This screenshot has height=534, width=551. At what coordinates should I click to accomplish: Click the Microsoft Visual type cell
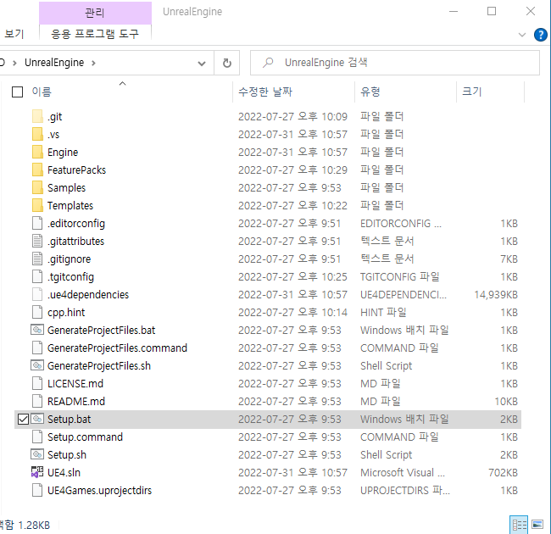point(403,472)
